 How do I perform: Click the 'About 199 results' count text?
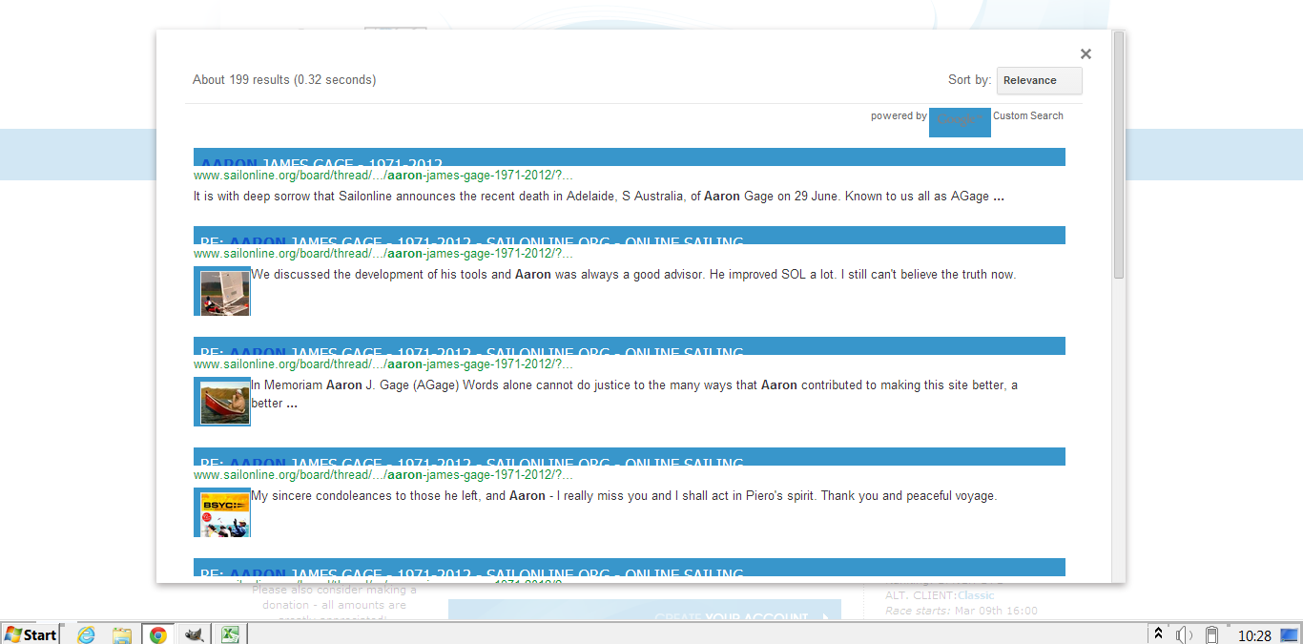pos(284,80)
